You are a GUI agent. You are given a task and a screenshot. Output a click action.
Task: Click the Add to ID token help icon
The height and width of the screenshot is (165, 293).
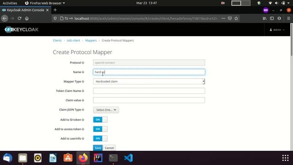coord(83,120)
